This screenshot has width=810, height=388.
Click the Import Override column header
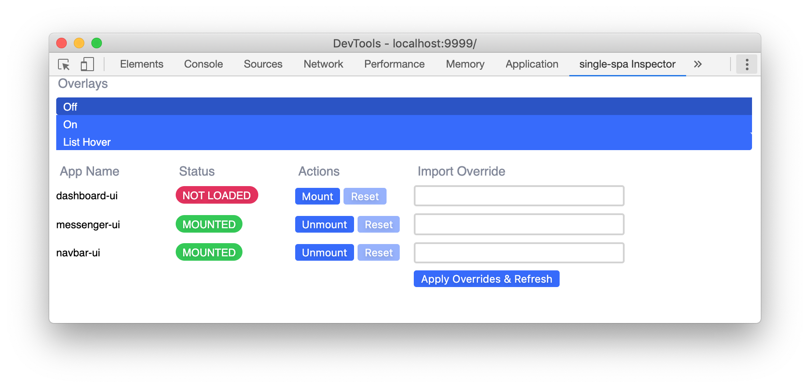click(x=462, y=171)
